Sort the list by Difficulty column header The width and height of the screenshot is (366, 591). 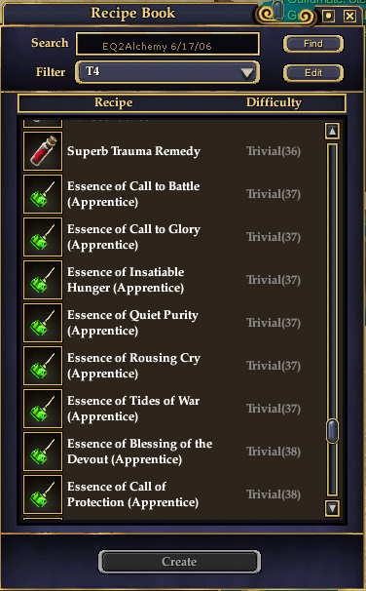pos(274,102)
